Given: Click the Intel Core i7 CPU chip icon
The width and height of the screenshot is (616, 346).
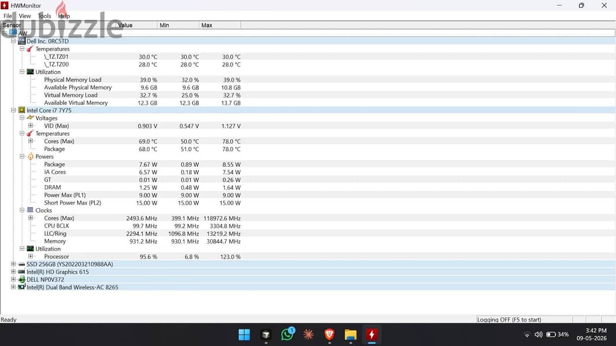Looking at the screenshot, I should pos(22,110).
